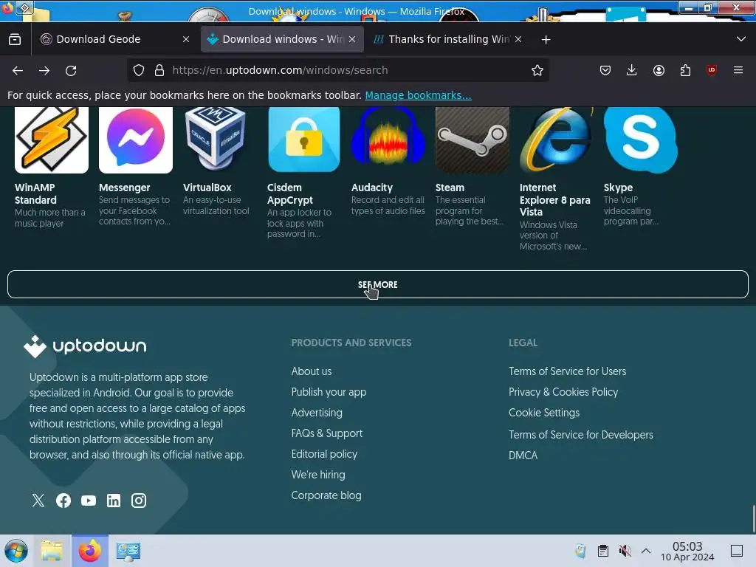Open Uptodown's LinkedIn social icon
The image size is (756, 567).
113,501
